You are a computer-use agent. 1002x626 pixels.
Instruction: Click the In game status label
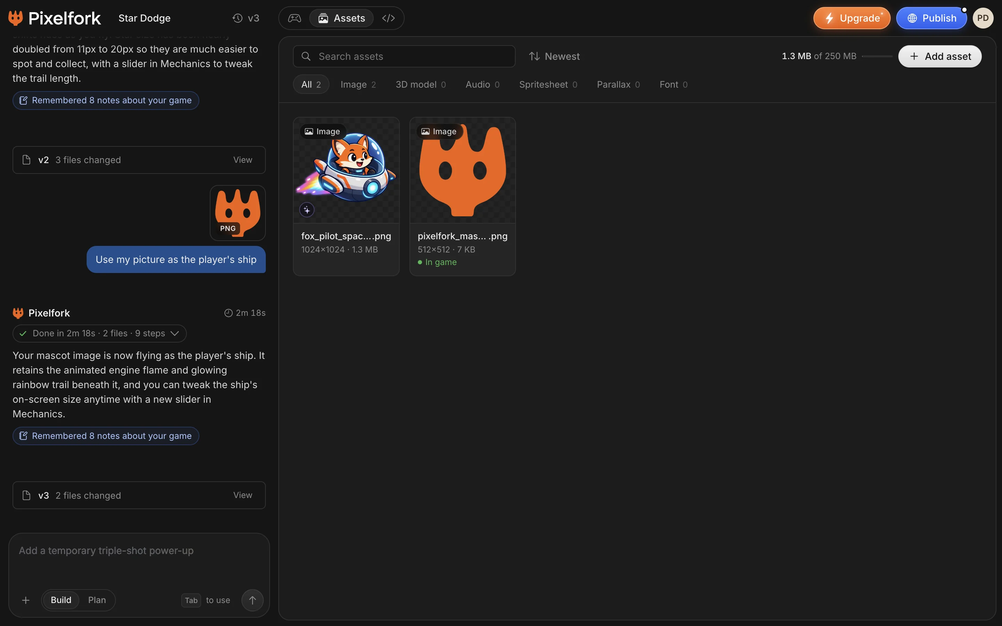pyautogui.click(x=437, y=262)
